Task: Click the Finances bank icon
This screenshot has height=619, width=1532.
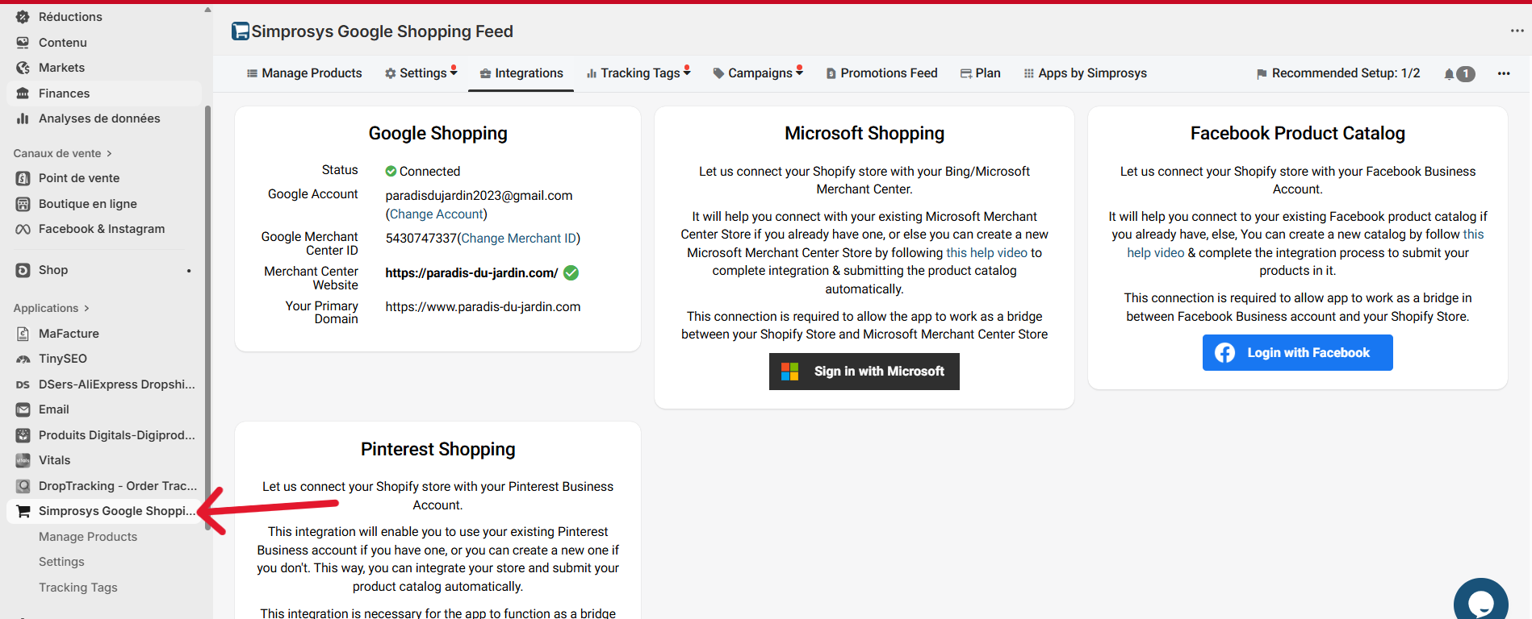Action: pos(23,93)
